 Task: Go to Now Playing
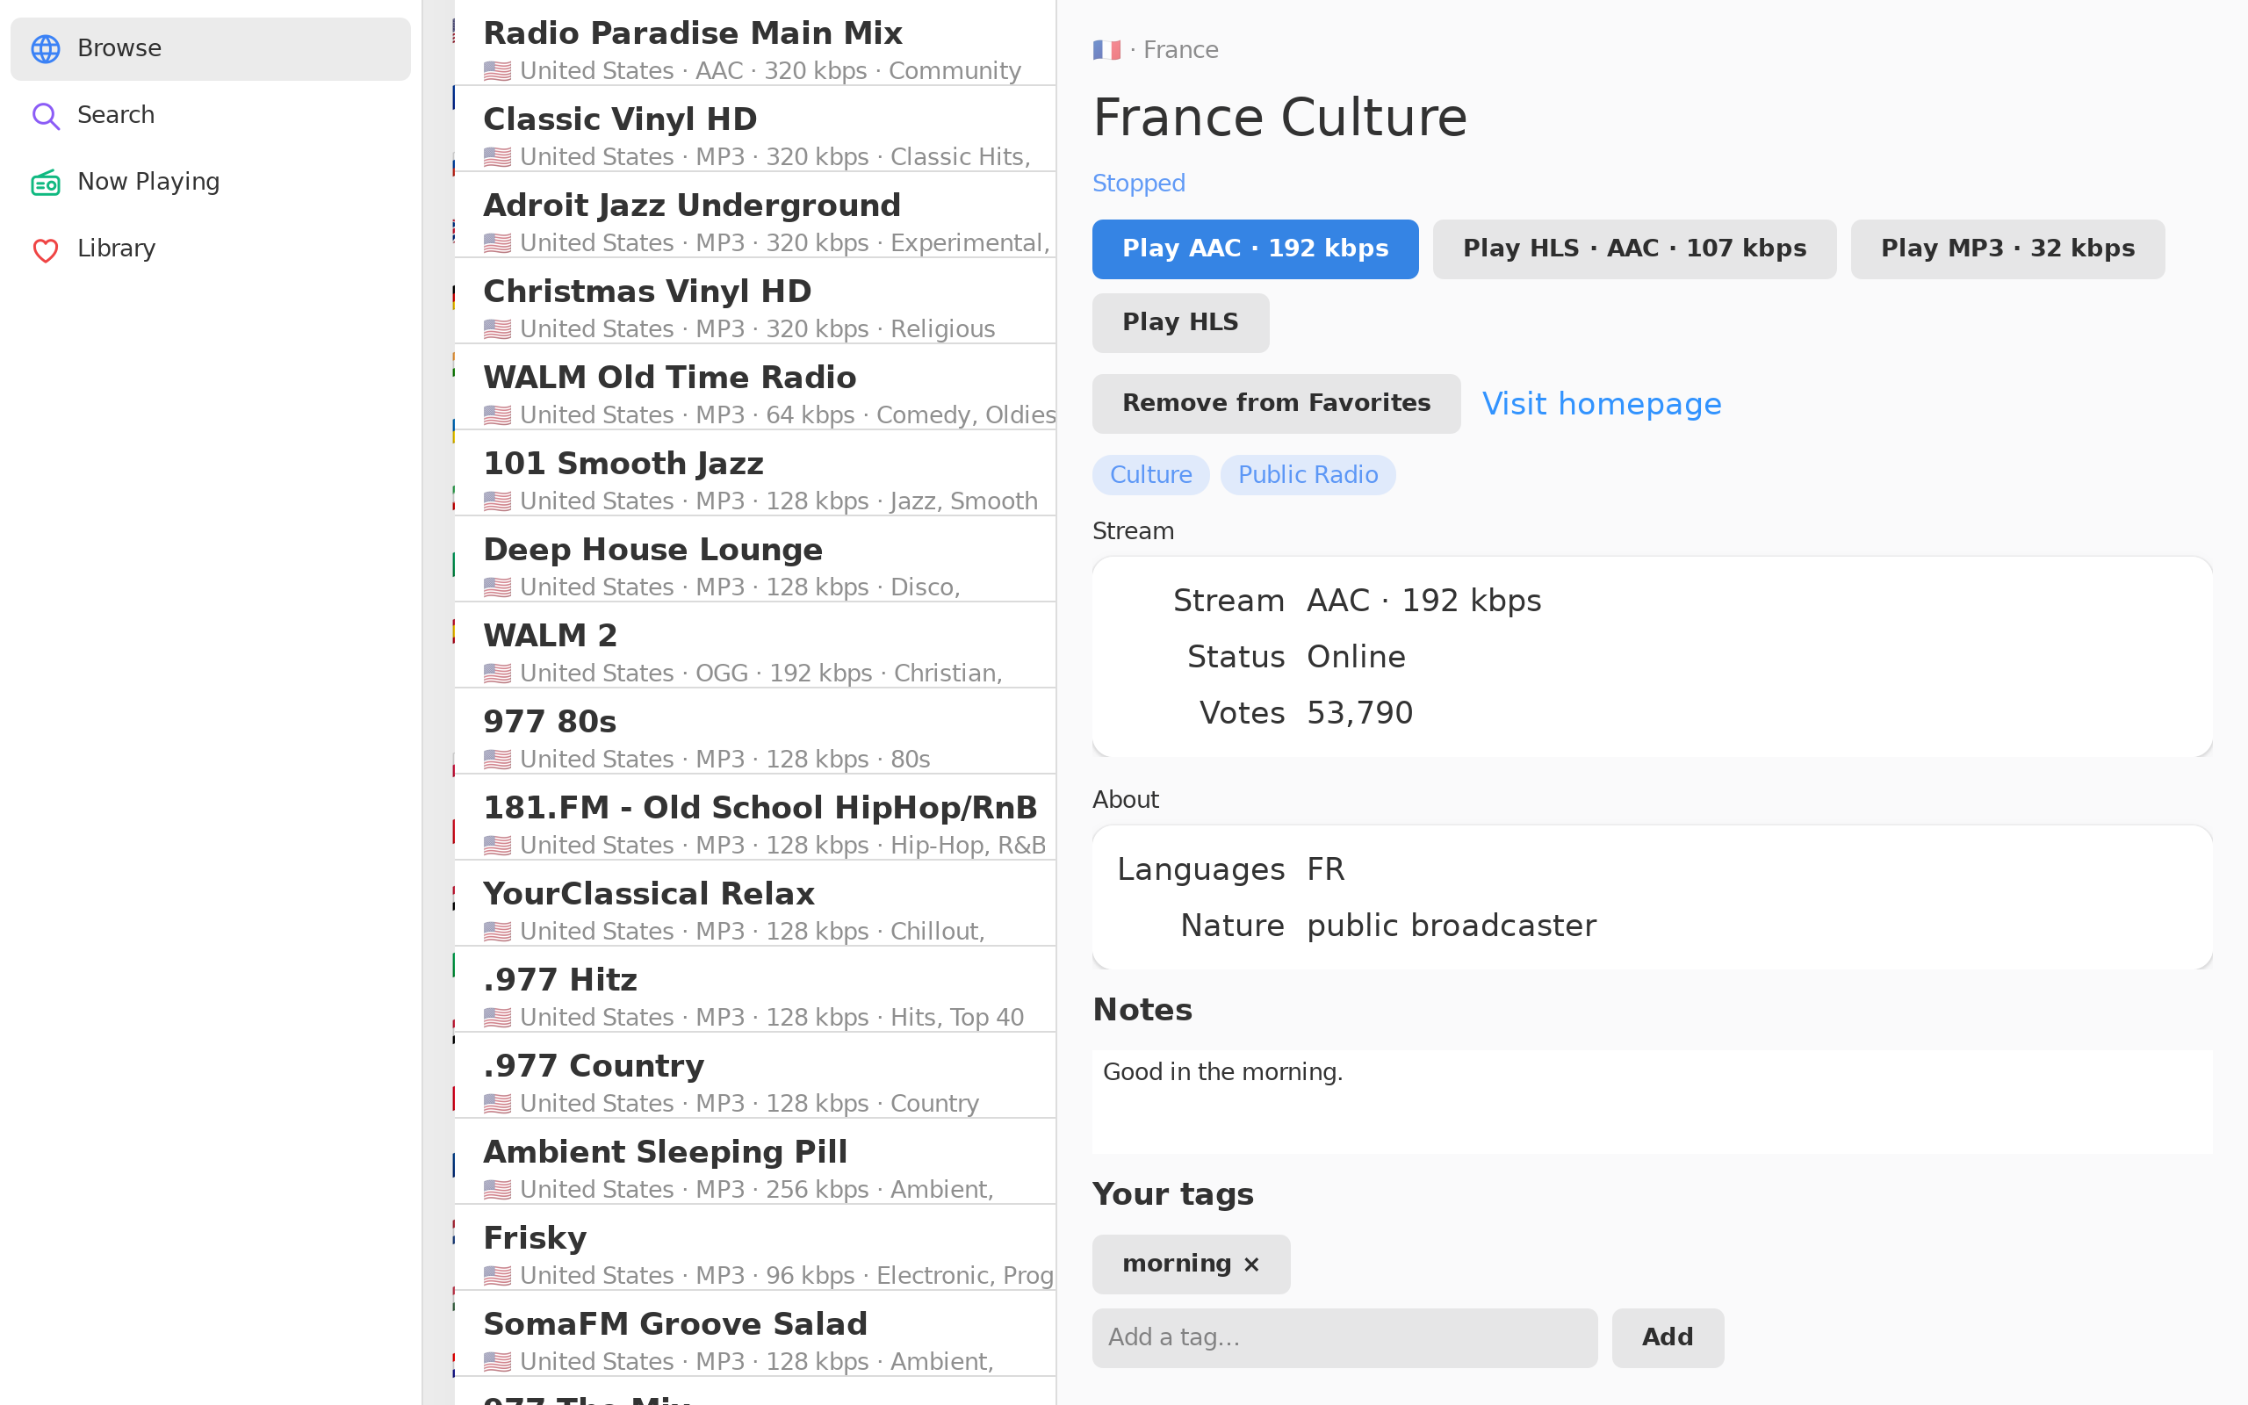click(210, 182)
